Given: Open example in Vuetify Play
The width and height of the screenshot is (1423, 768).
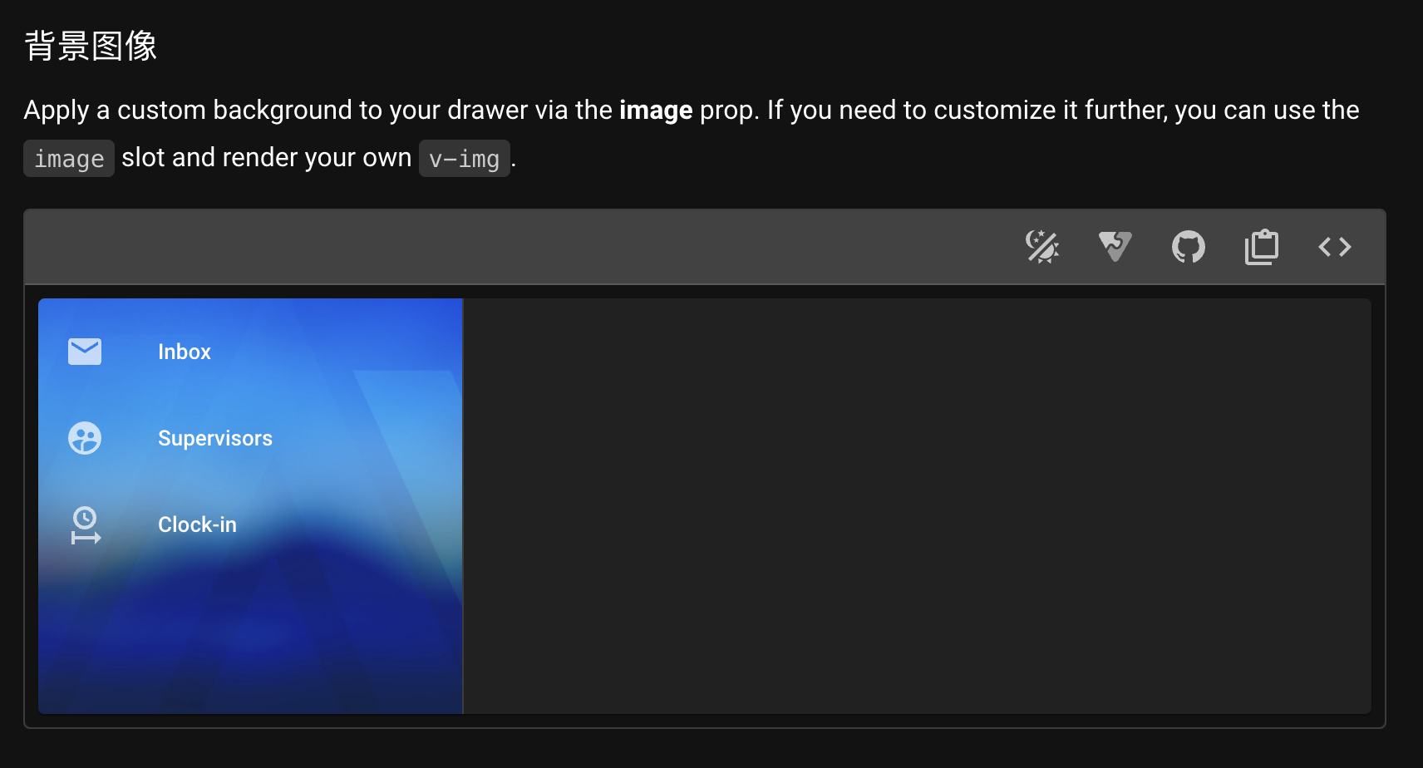Looking at the screenshot, I should (1115, 247).
